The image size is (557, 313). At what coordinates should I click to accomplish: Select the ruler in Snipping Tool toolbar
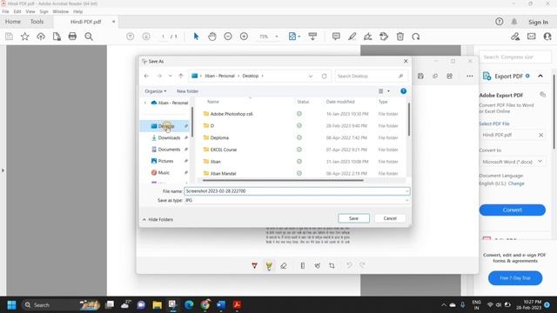point(303,265)
